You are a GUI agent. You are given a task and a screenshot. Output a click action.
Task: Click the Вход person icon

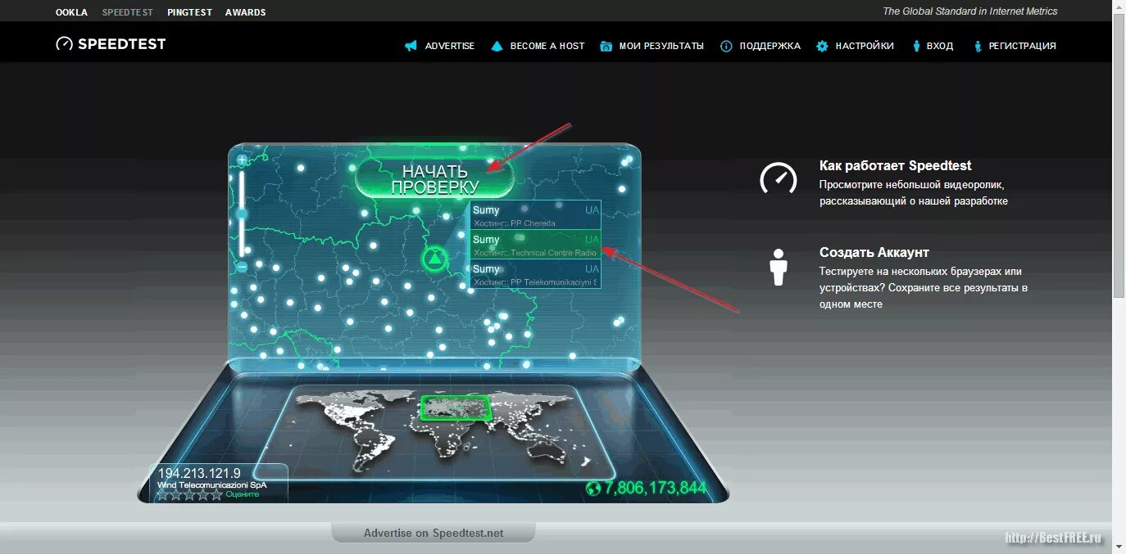[916, 46]
